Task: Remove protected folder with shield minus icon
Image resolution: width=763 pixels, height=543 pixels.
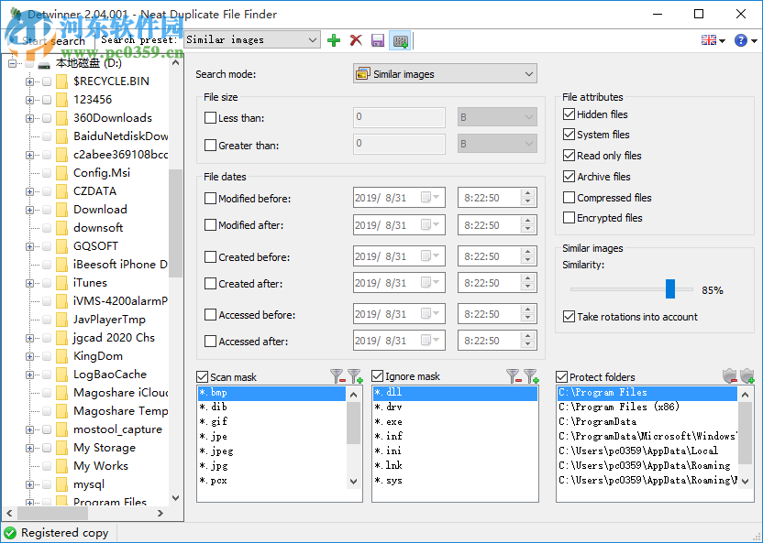Action: (730, 376)
